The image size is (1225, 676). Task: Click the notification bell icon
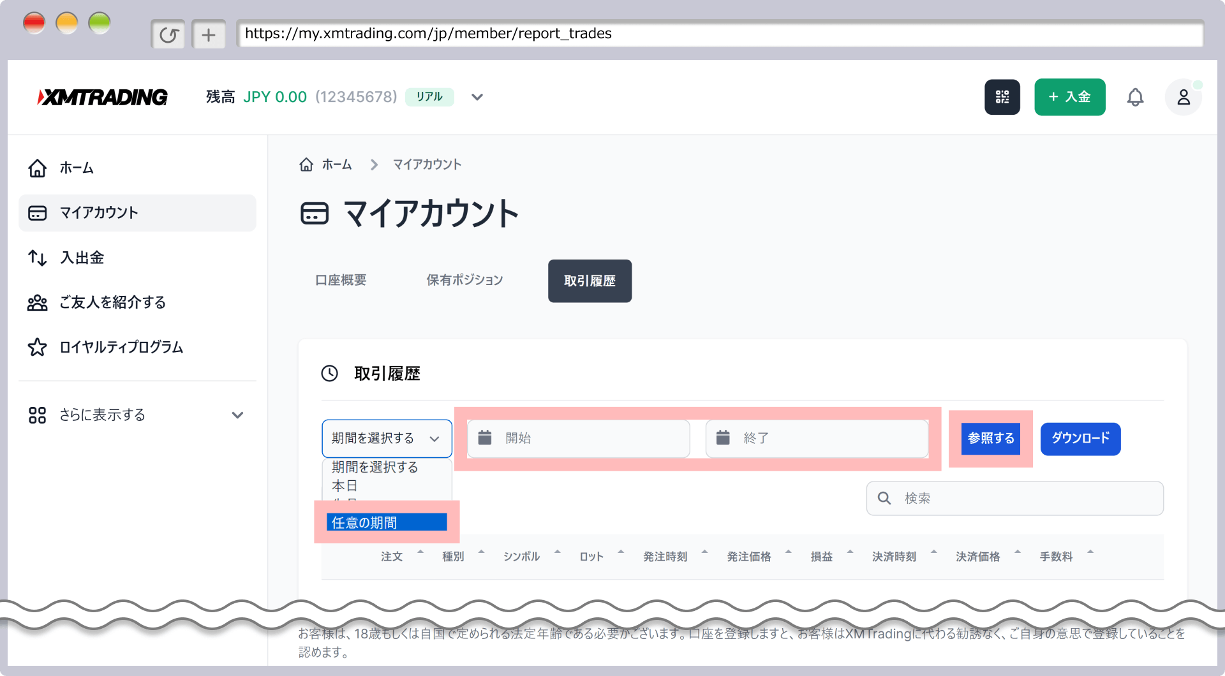click(x=1136, y=97)
